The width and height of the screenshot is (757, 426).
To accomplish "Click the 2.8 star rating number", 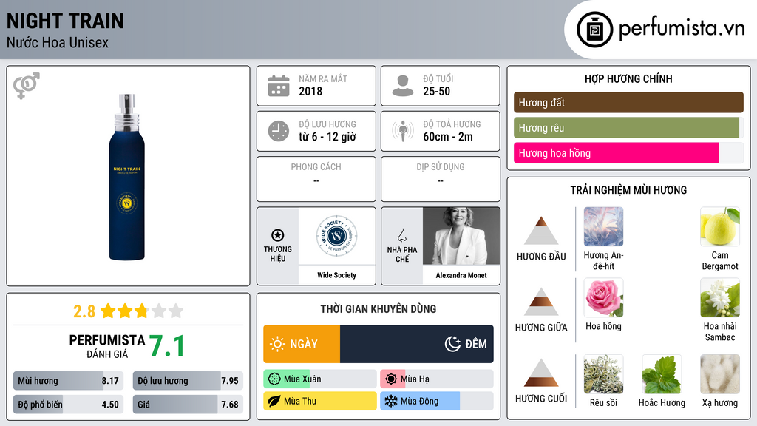I will (x=84, y=311).
